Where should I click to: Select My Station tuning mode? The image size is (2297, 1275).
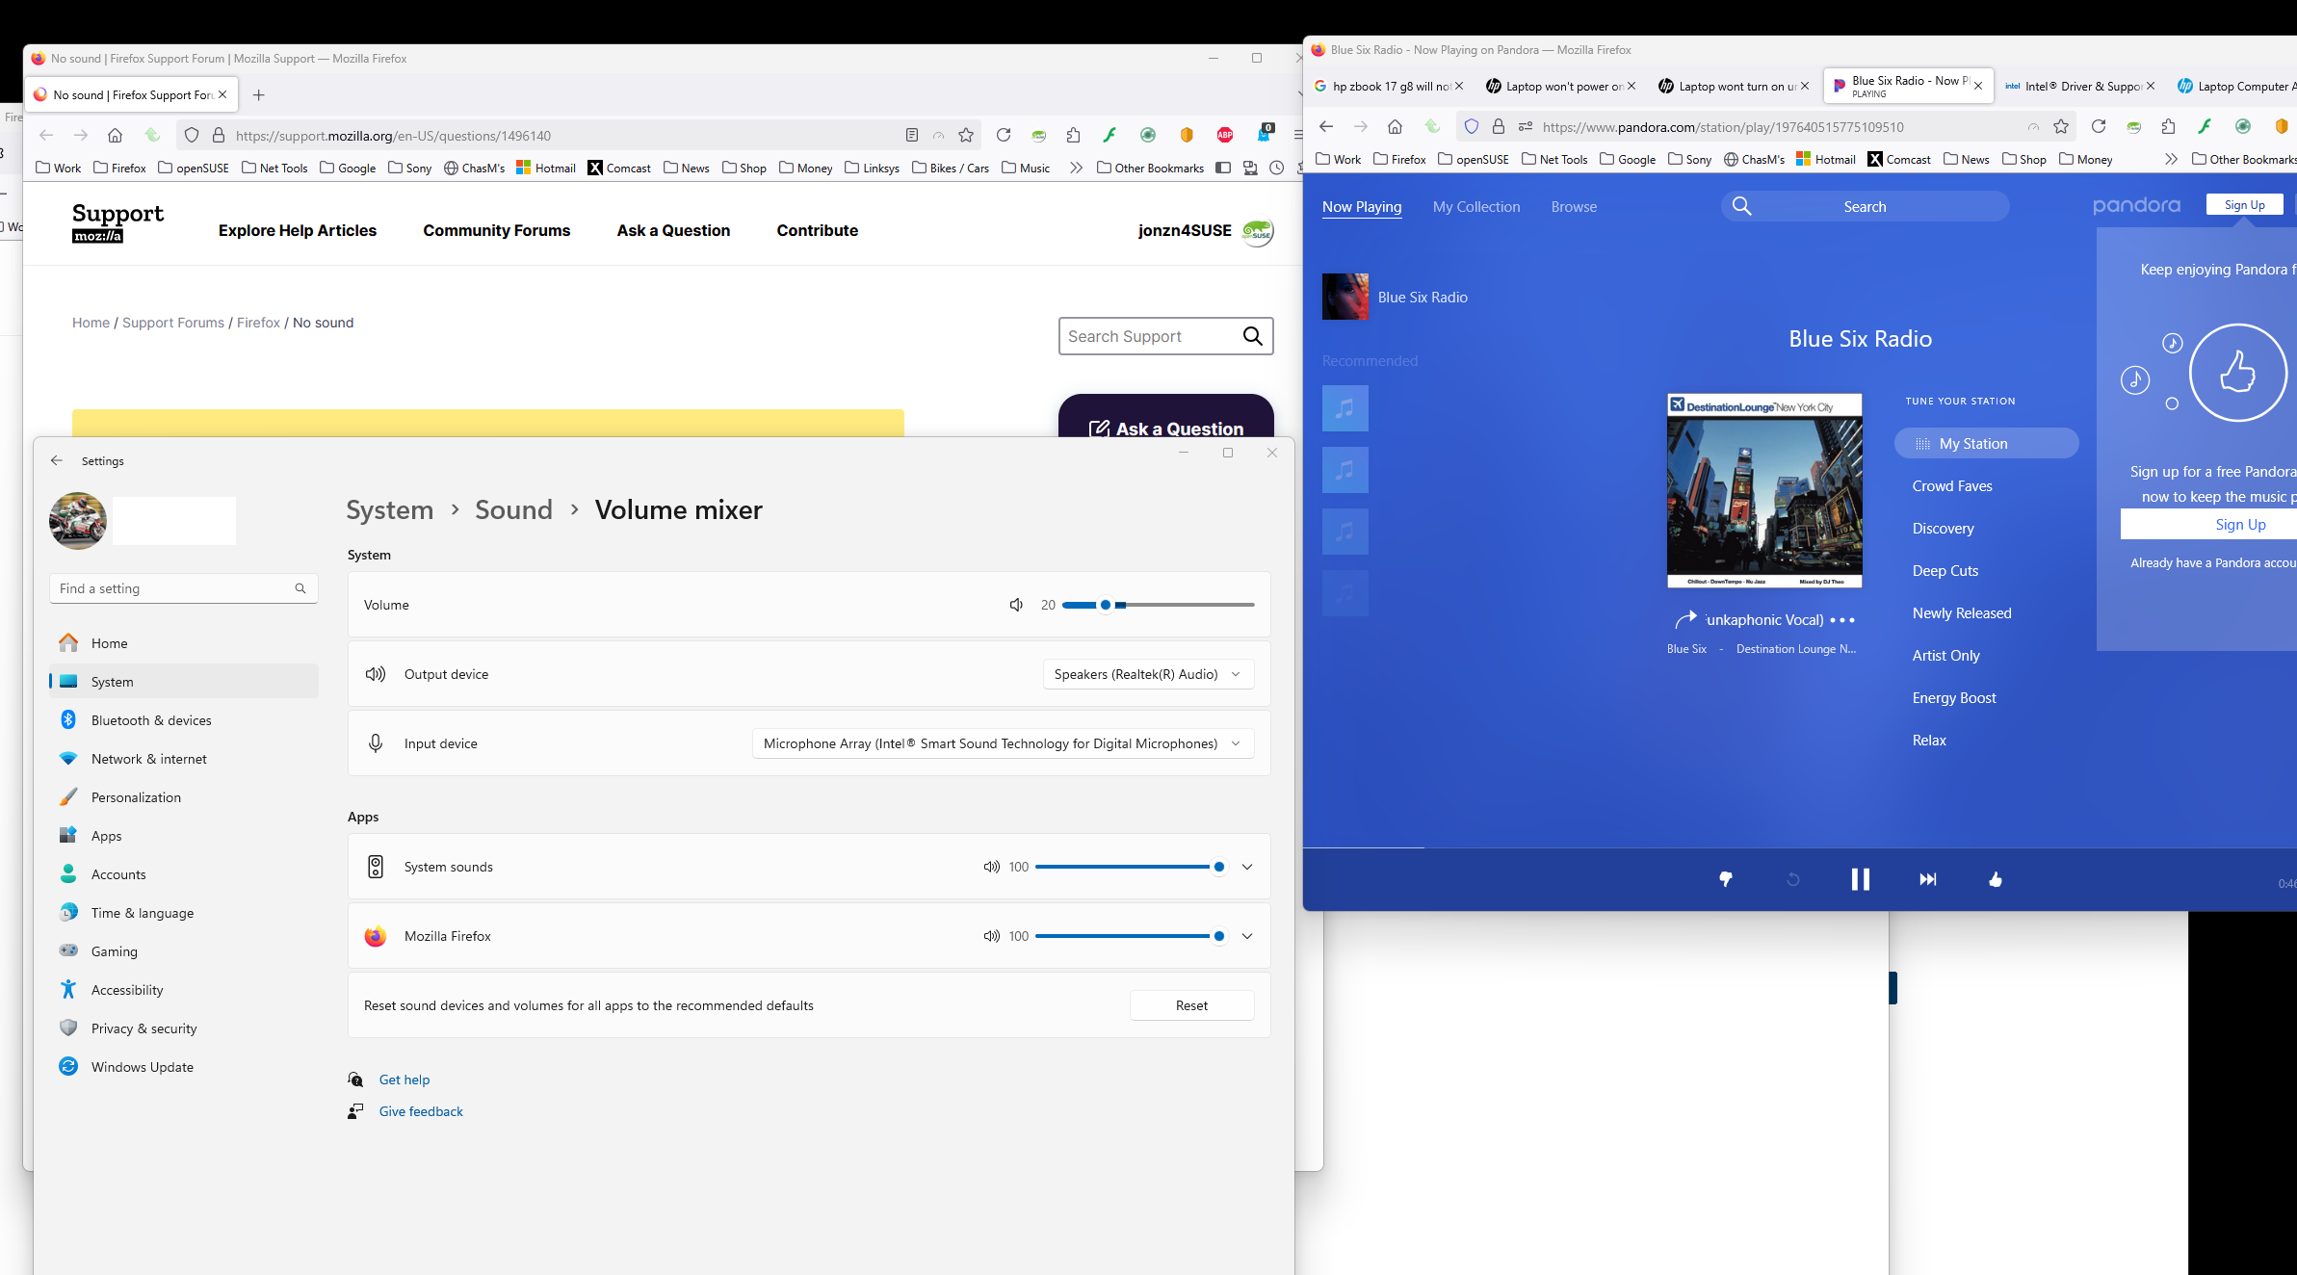pyautogui.click(x=1986, y=443)
